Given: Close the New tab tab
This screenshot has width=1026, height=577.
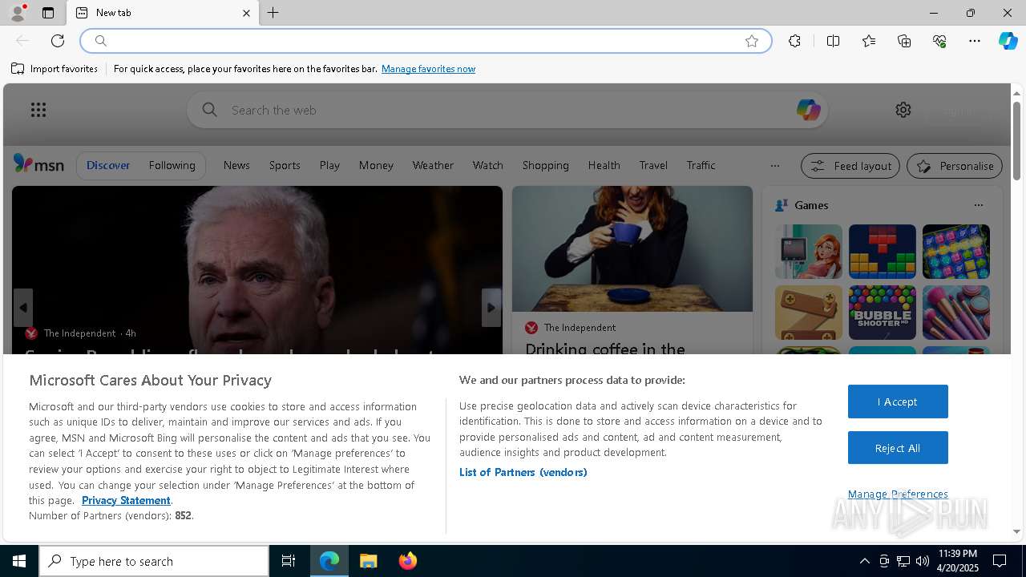Looking at the screenshot, I should pos(246,13).
